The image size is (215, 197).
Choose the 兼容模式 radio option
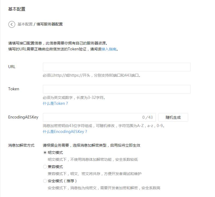coord(45,167)
